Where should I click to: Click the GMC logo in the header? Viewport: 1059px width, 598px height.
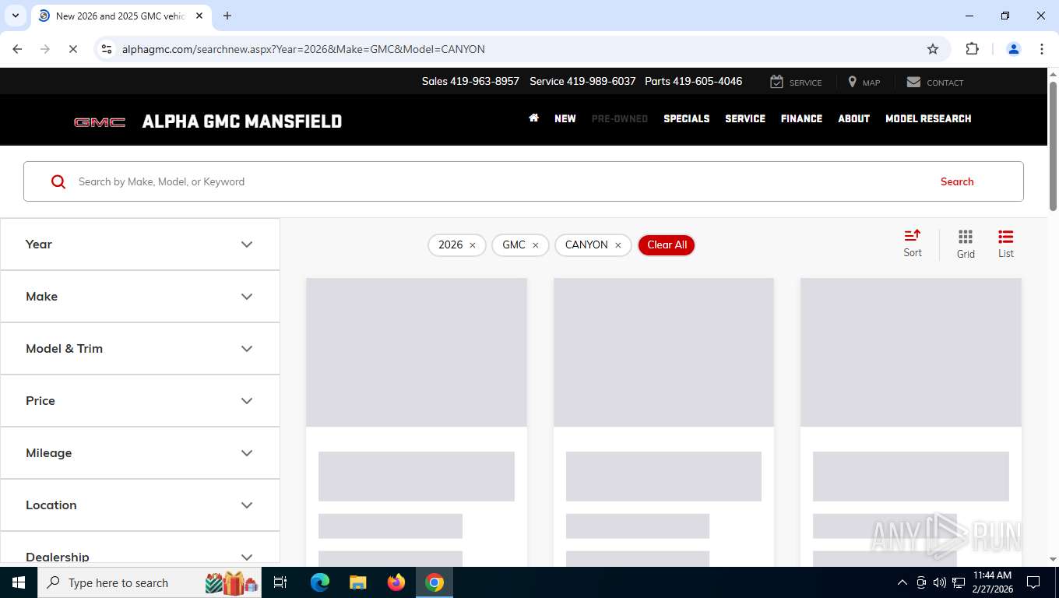[100, 122]
